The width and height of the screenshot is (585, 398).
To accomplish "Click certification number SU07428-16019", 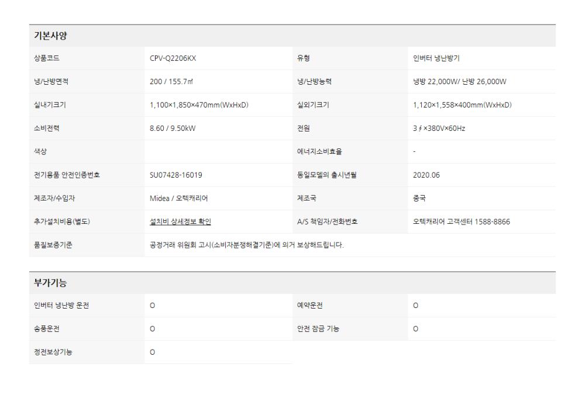I will 176,175.
